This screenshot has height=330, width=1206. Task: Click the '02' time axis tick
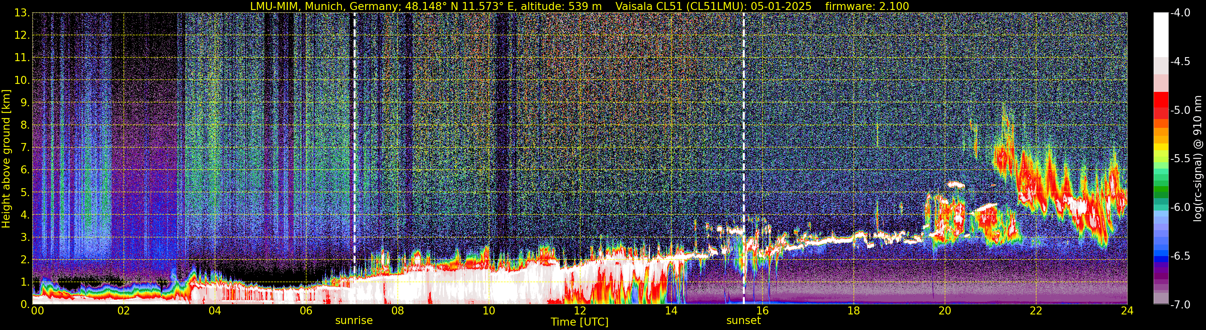[124, 311]
